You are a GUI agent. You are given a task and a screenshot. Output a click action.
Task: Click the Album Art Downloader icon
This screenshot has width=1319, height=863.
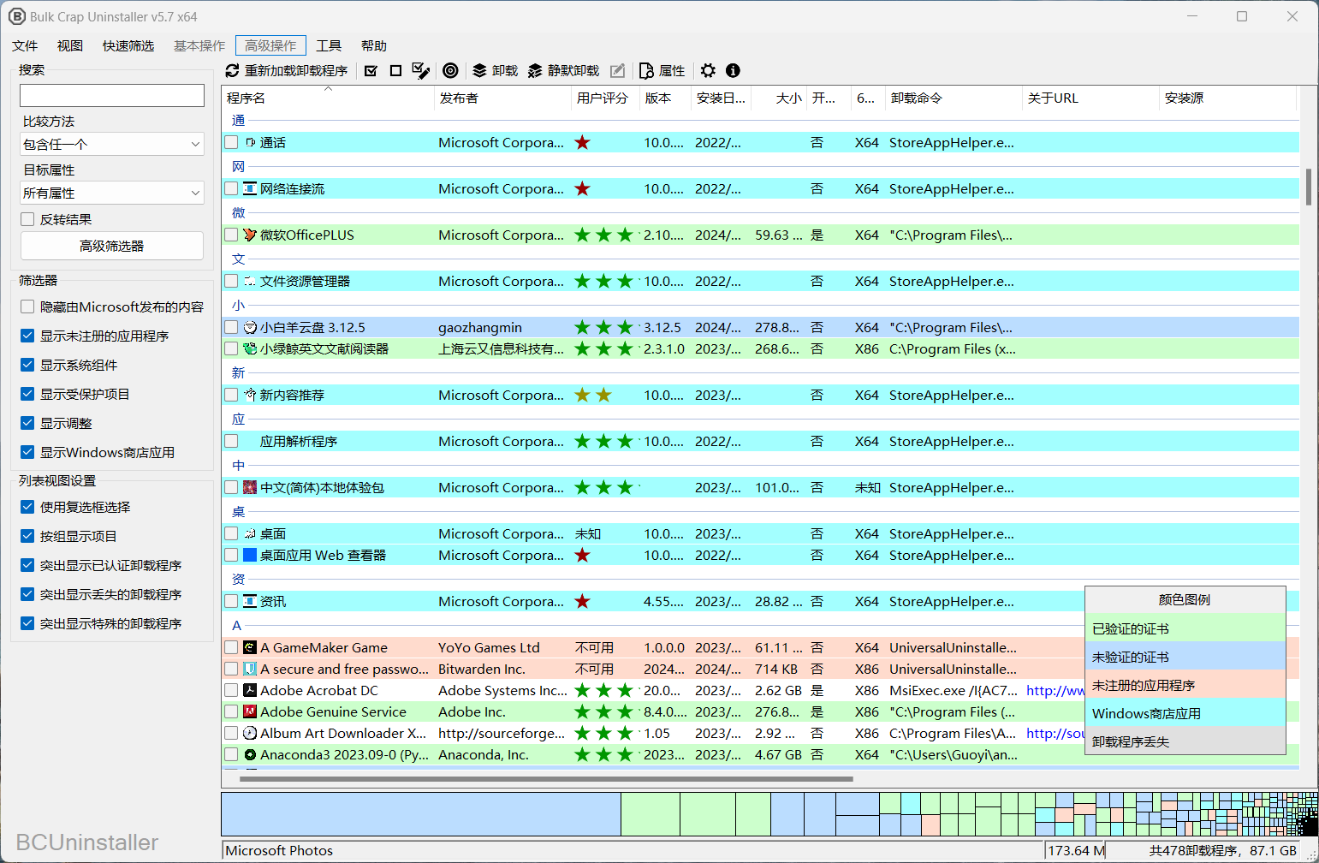pyautogui.click(x=250, y=733)
